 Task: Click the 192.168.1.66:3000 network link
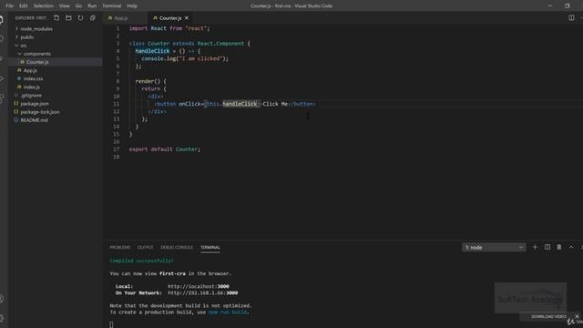202,293
